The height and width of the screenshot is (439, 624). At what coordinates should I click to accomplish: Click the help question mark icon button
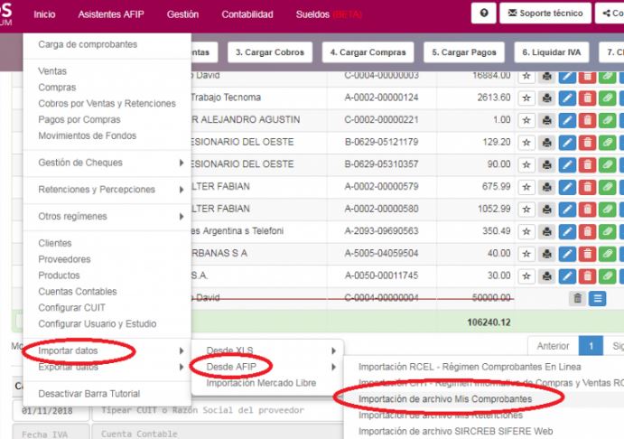point(485,14)
